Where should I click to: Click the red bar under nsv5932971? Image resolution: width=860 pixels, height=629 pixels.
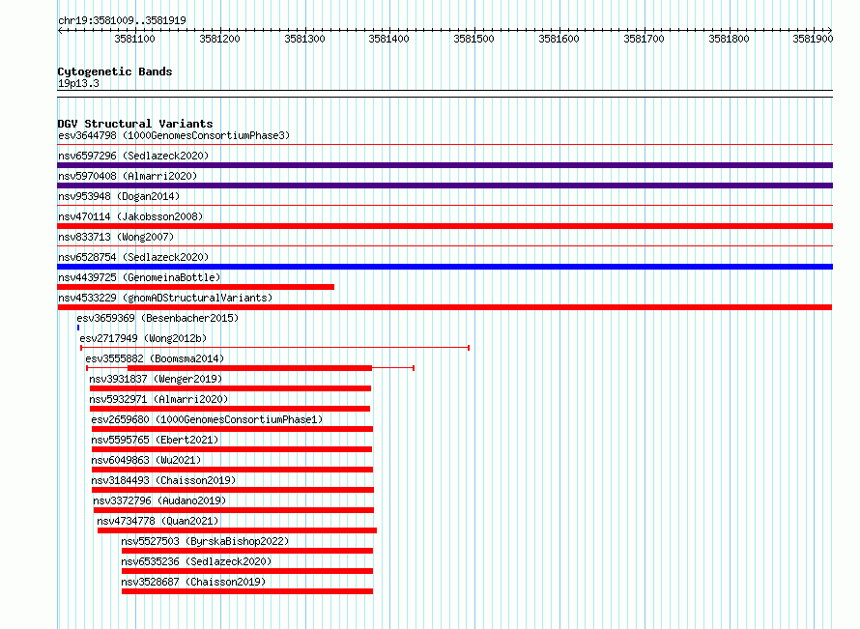(x=230, y=409)
